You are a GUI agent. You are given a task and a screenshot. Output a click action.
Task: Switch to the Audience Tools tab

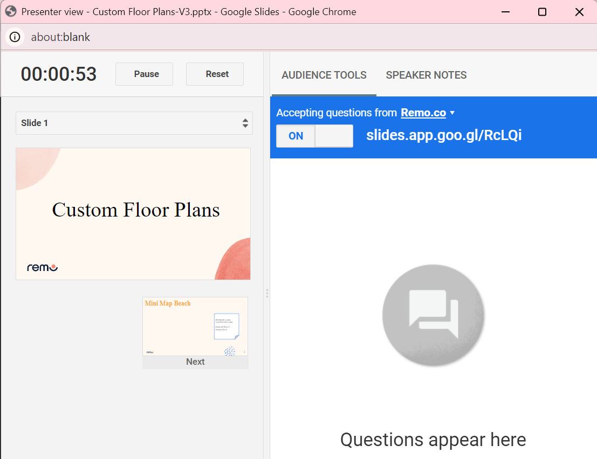[324, 75]
